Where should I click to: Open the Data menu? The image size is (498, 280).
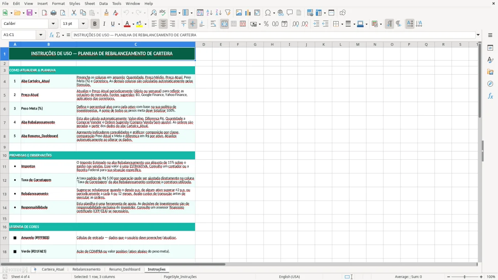[103, 3]
